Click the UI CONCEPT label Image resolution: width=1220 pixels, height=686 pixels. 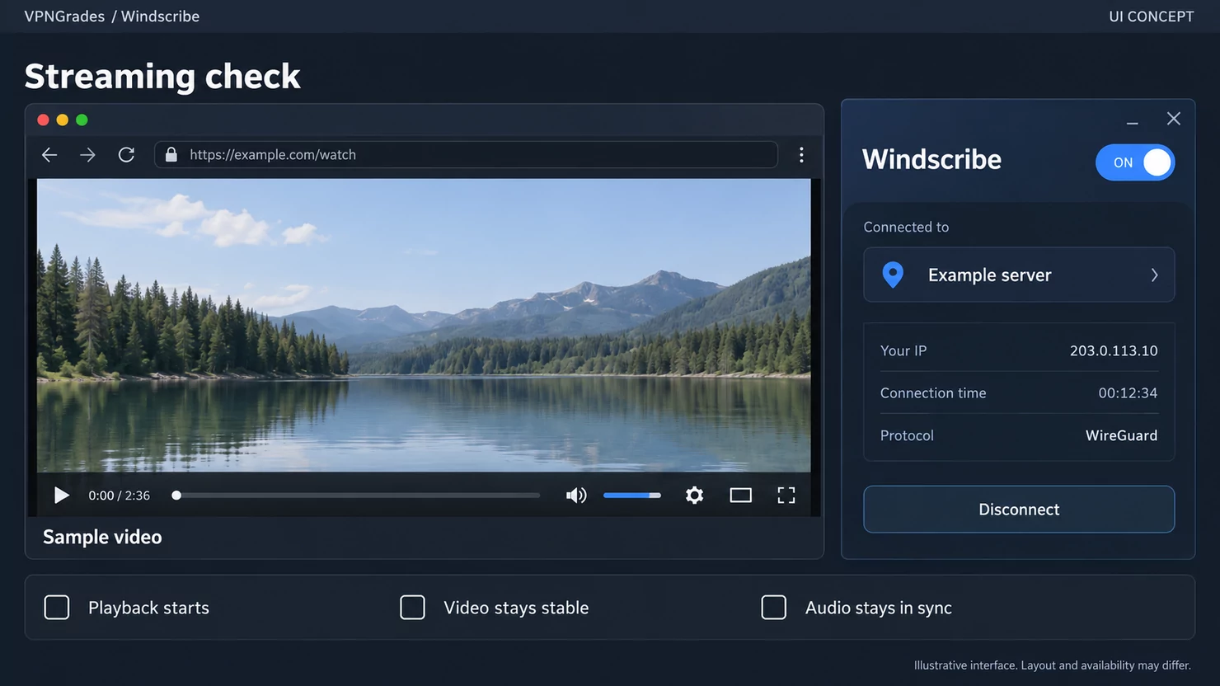[x=1151, y=16]
